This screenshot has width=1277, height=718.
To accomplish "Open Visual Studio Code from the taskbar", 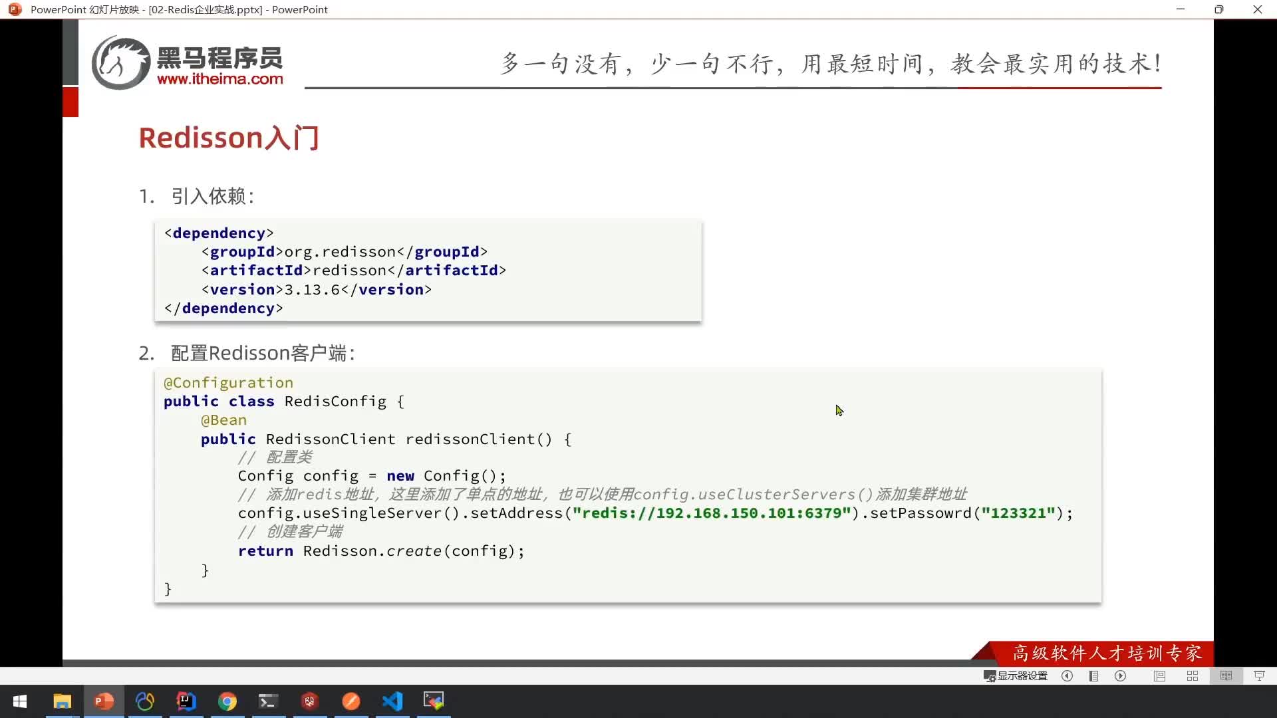I will 392,701.
